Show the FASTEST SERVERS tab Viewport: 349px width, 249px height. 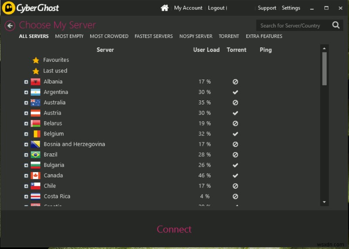tap(154, 36)
